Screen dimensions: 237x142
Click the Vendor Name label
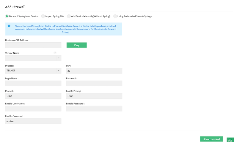point(12,53)
